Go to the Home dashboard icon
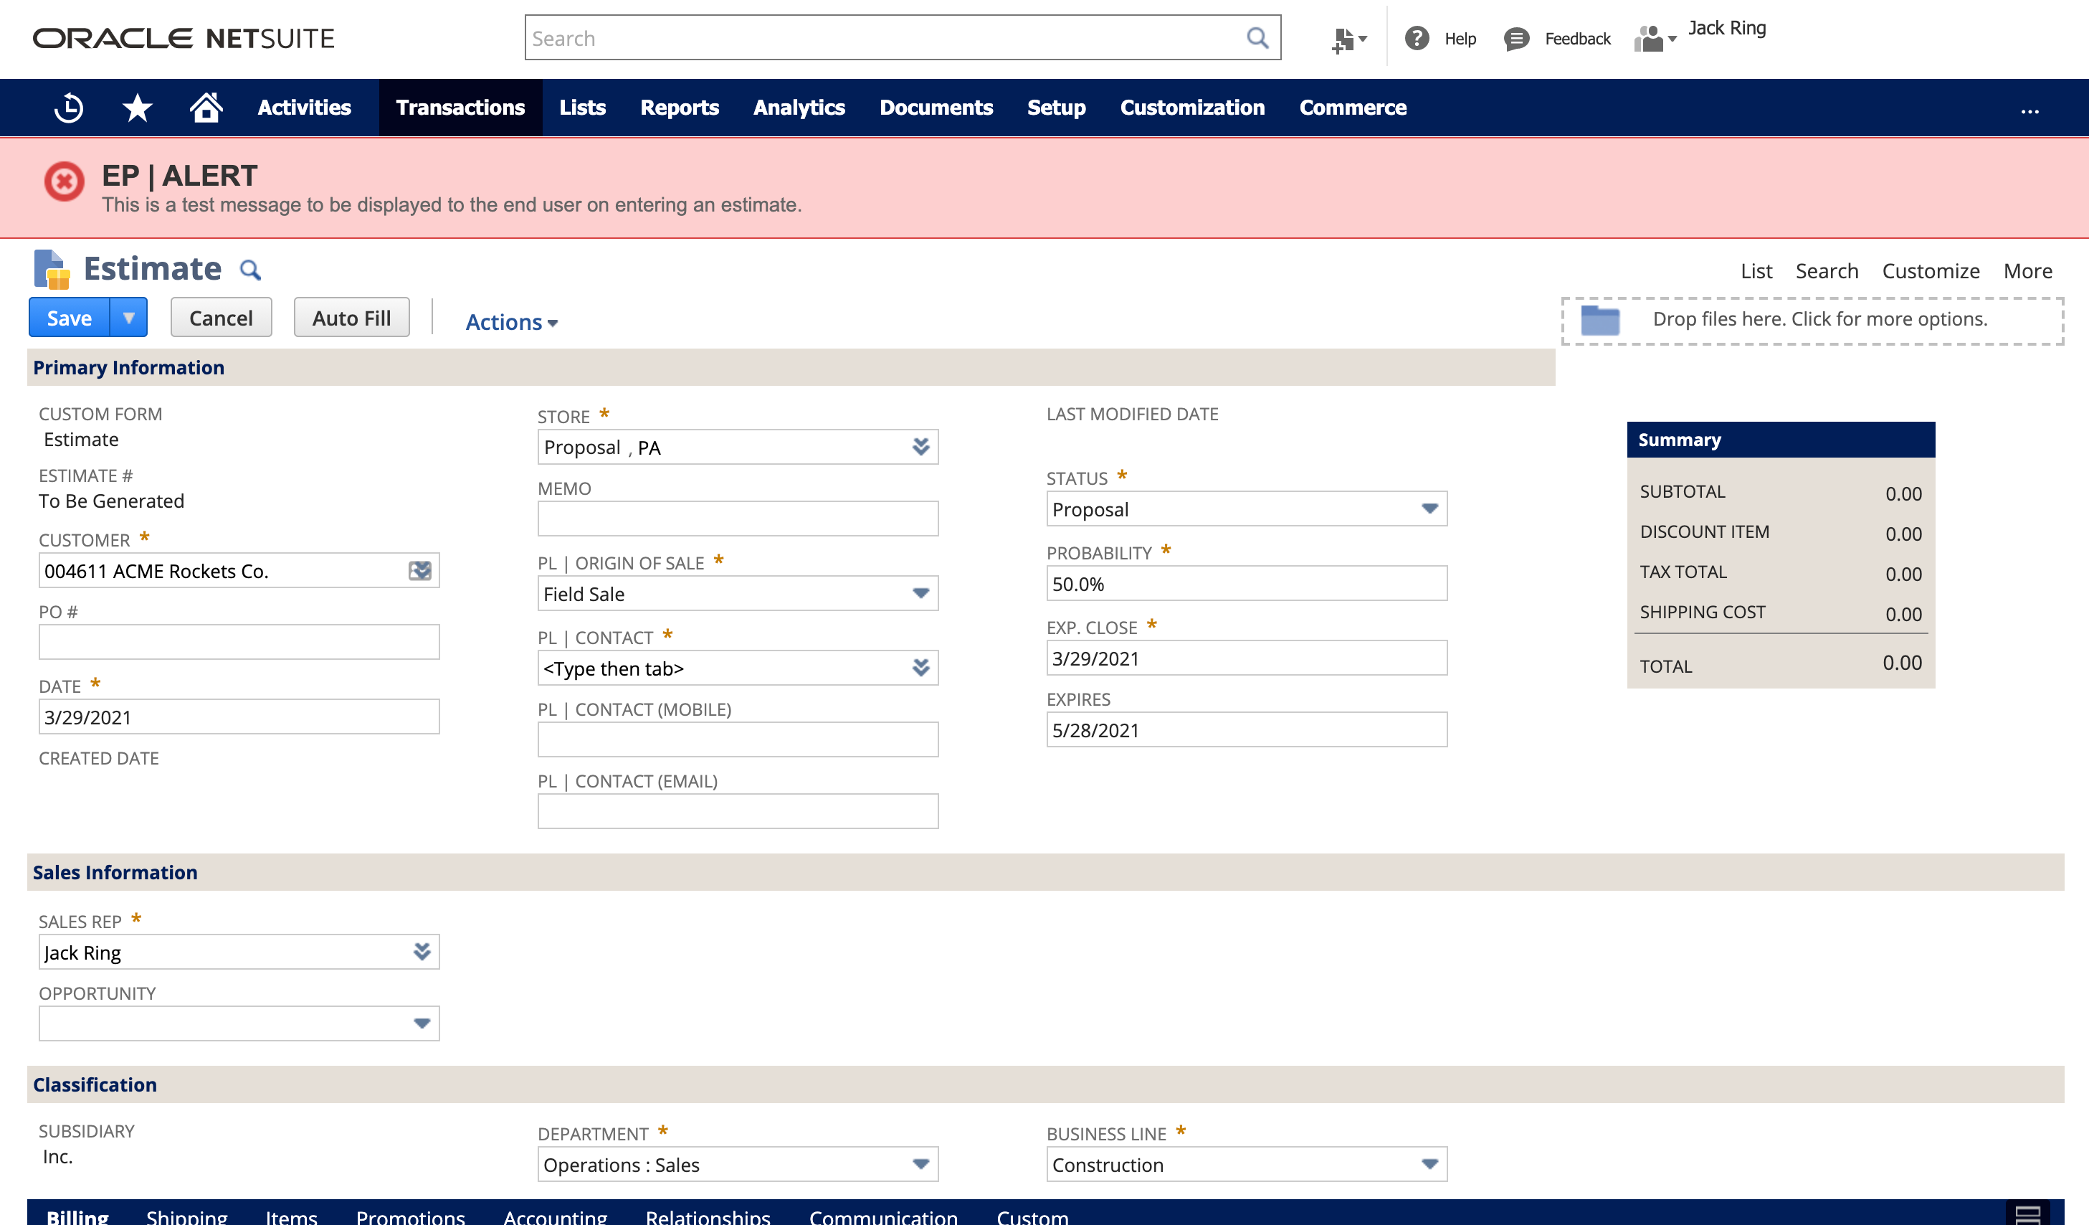The height and width of the screenshot is (1225, 2089). point(206,108)
